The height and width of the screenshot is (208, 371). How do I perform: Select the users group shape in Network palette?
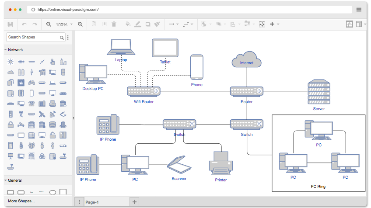31,146
